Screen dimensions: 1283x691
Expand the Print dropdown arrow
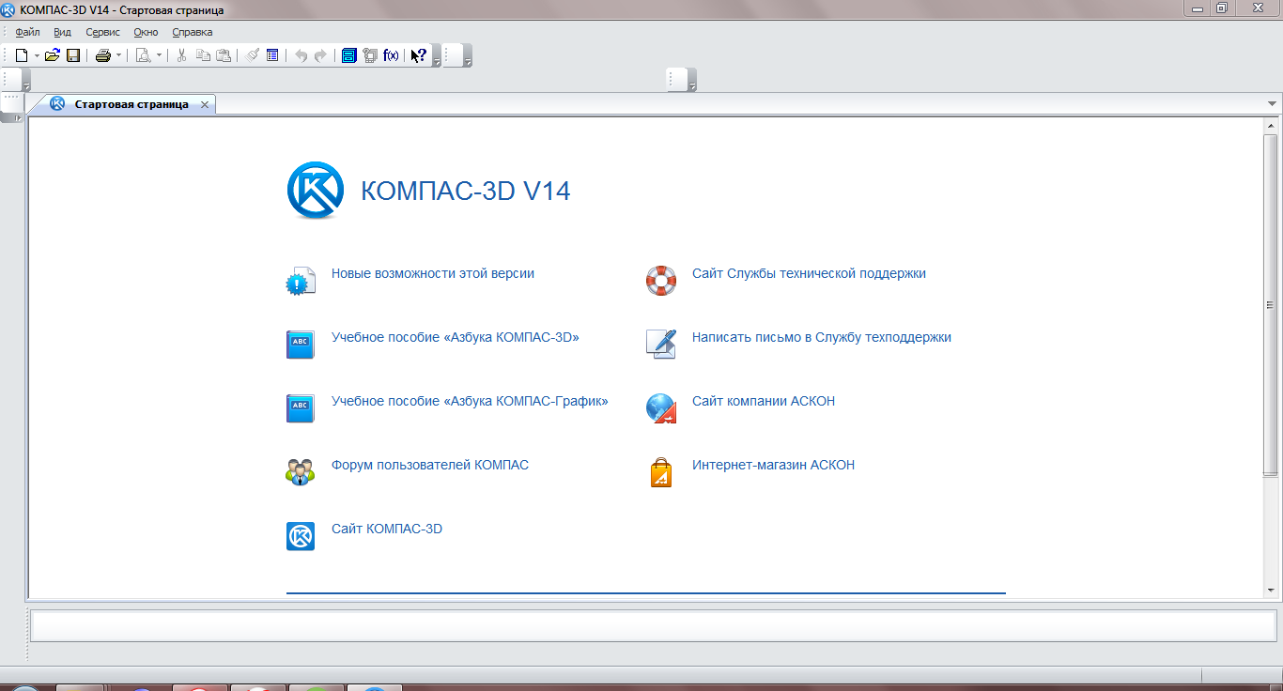tap(118, 55)
